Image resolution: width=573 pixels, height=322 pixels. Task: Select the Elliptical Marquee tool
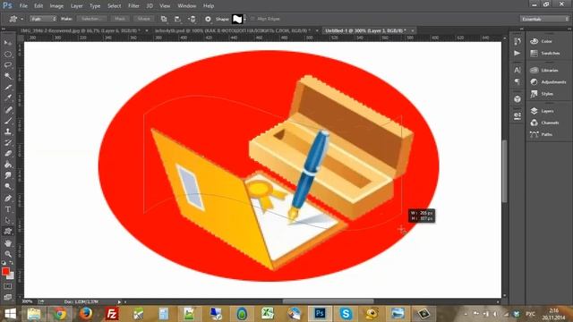[8, 54]
